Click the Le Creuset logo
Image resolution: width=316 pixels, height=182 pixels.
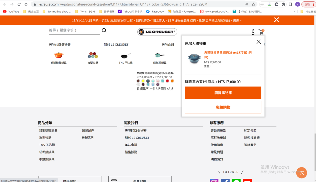click(157, 32)
